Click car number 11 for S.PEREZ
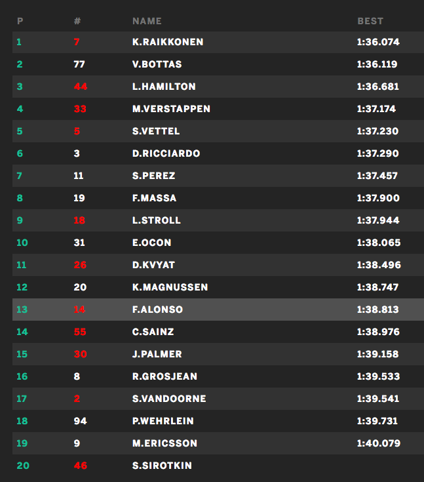 (x=79, y=176)
